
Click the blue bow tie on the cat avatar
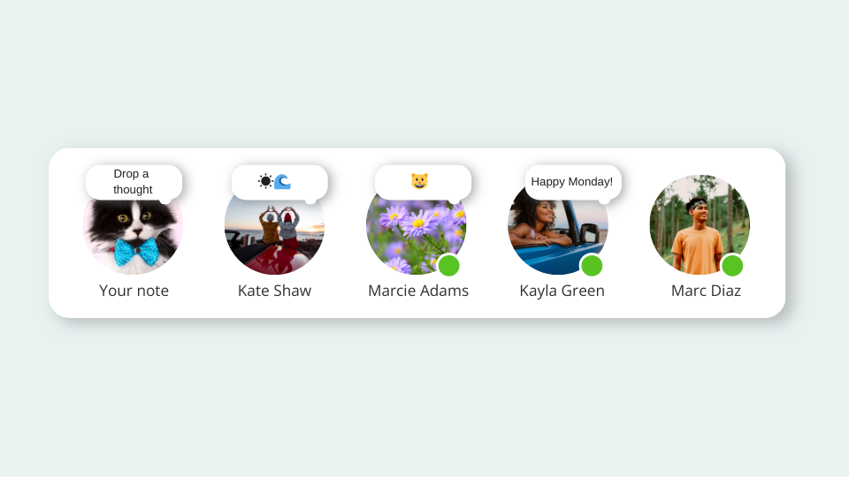(136, 252)
